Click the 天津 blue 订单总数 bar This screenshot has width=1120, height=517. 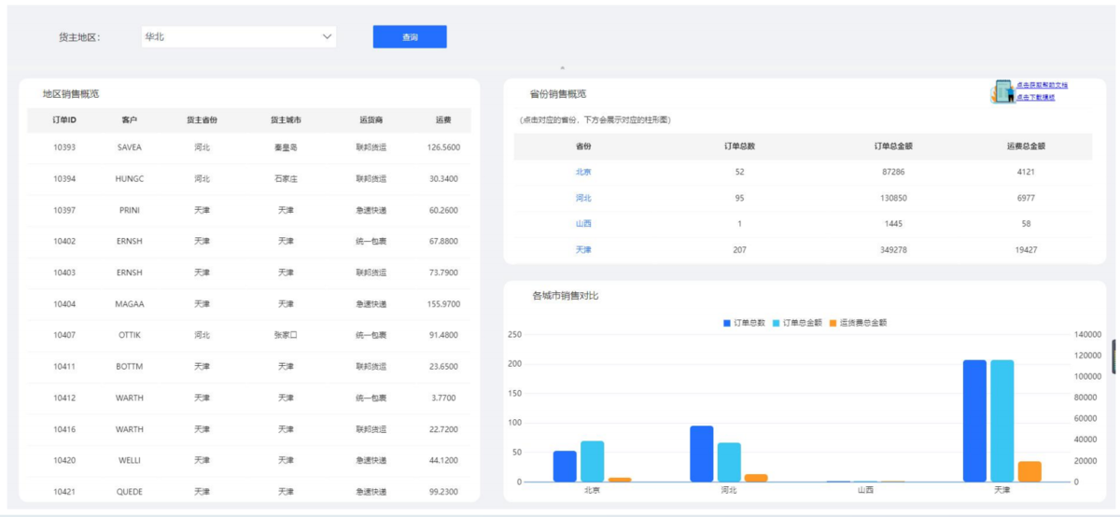(x=974, y=421)
